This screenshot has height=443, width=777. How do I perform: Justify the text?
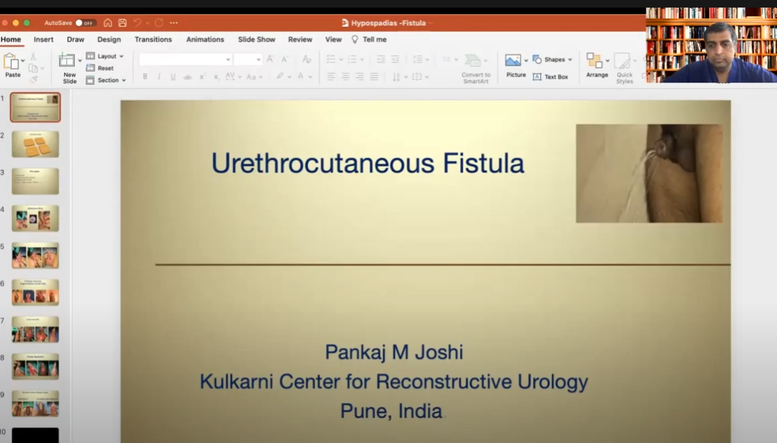373,77
